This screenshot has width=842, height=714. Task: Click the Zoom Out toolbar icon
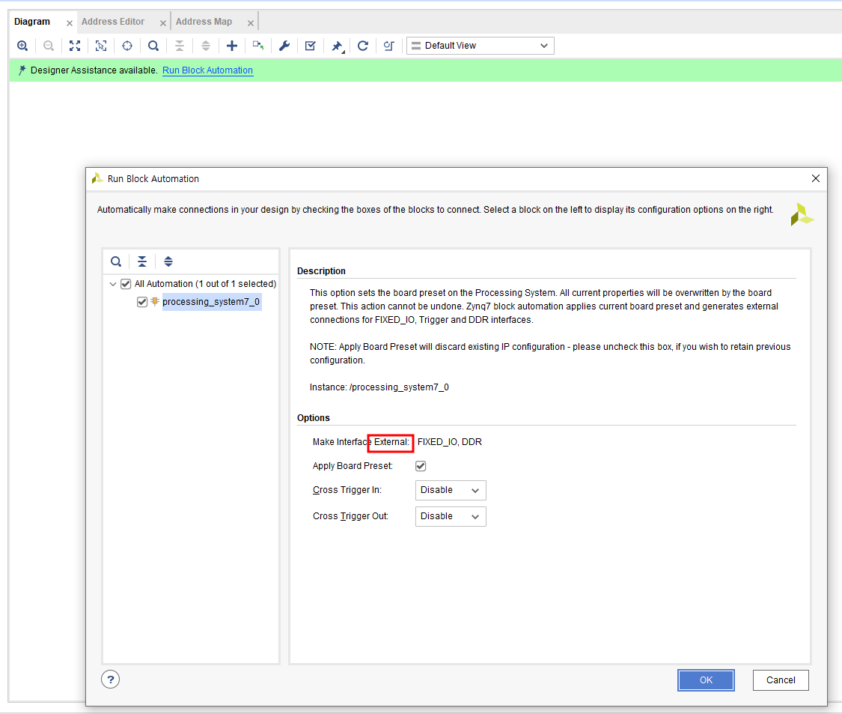point(49,46)
